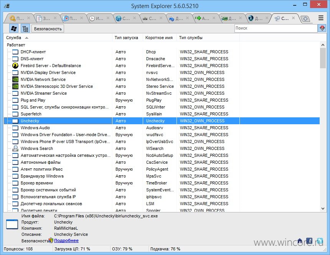Click the red arrow icon beside search

coord(322,28)
